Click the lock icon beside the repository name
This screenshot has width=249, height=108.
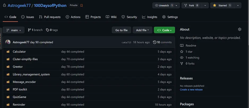tap(5, 5)
